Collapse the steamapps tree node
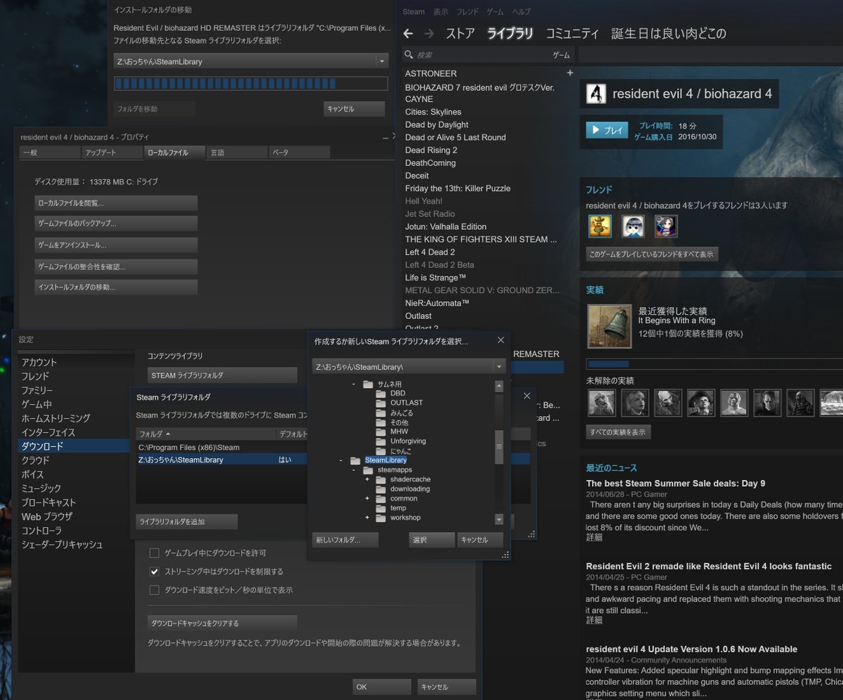This screenshot has height=700, width=843. (353, 469)
